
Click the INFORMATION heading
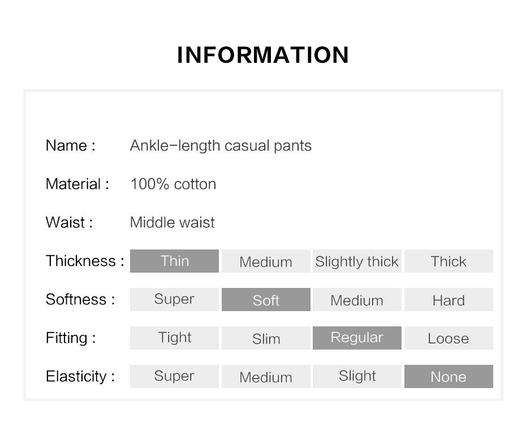point(263,55)
